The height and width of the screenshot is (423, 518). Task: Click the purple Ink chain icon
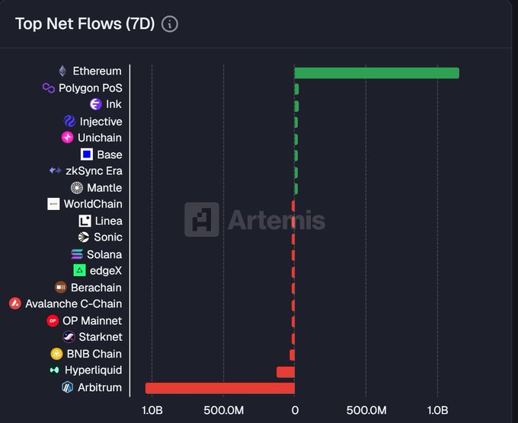(x=96, y=104)
